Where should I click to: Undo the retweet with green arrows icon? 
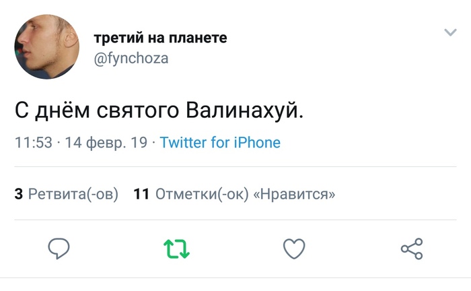pos(177,249)
